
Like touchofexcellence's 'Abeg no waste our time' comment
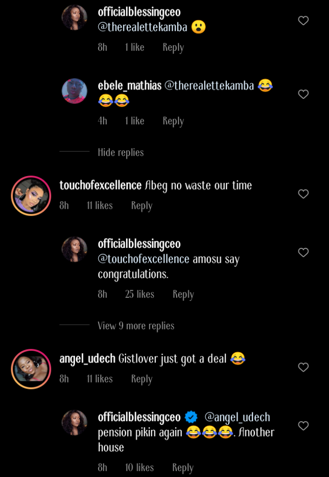tap(303, 194)
